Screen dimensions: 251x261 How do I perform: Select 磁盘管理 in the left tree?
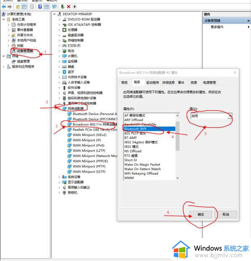pos(23,61)
